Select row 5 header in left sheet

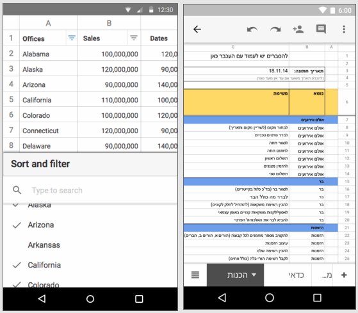[11, 99]
